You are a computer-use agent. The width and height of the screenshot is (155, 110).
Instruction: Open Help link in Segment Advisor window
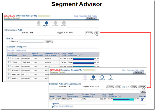coord(137,70)
